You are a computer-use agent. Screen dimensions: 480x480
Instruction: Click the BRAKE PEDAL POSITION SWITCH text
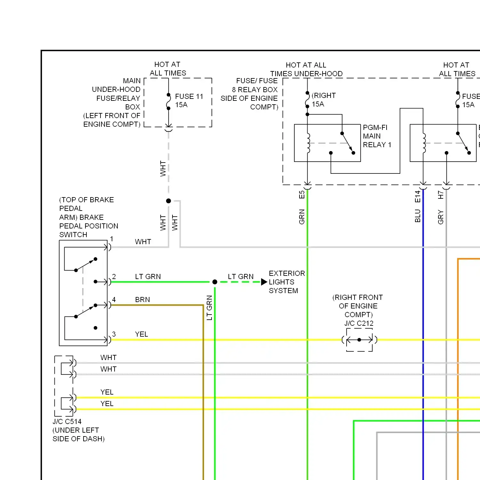[89, 226]
